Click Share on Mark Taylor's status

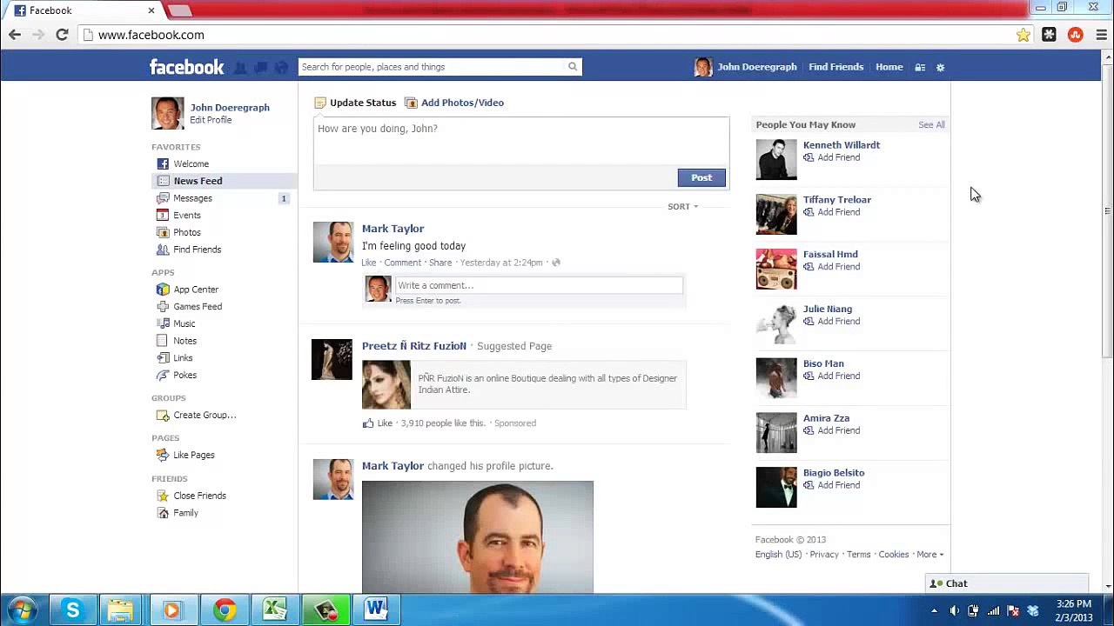pyautogui.click(x=440, y=263)
